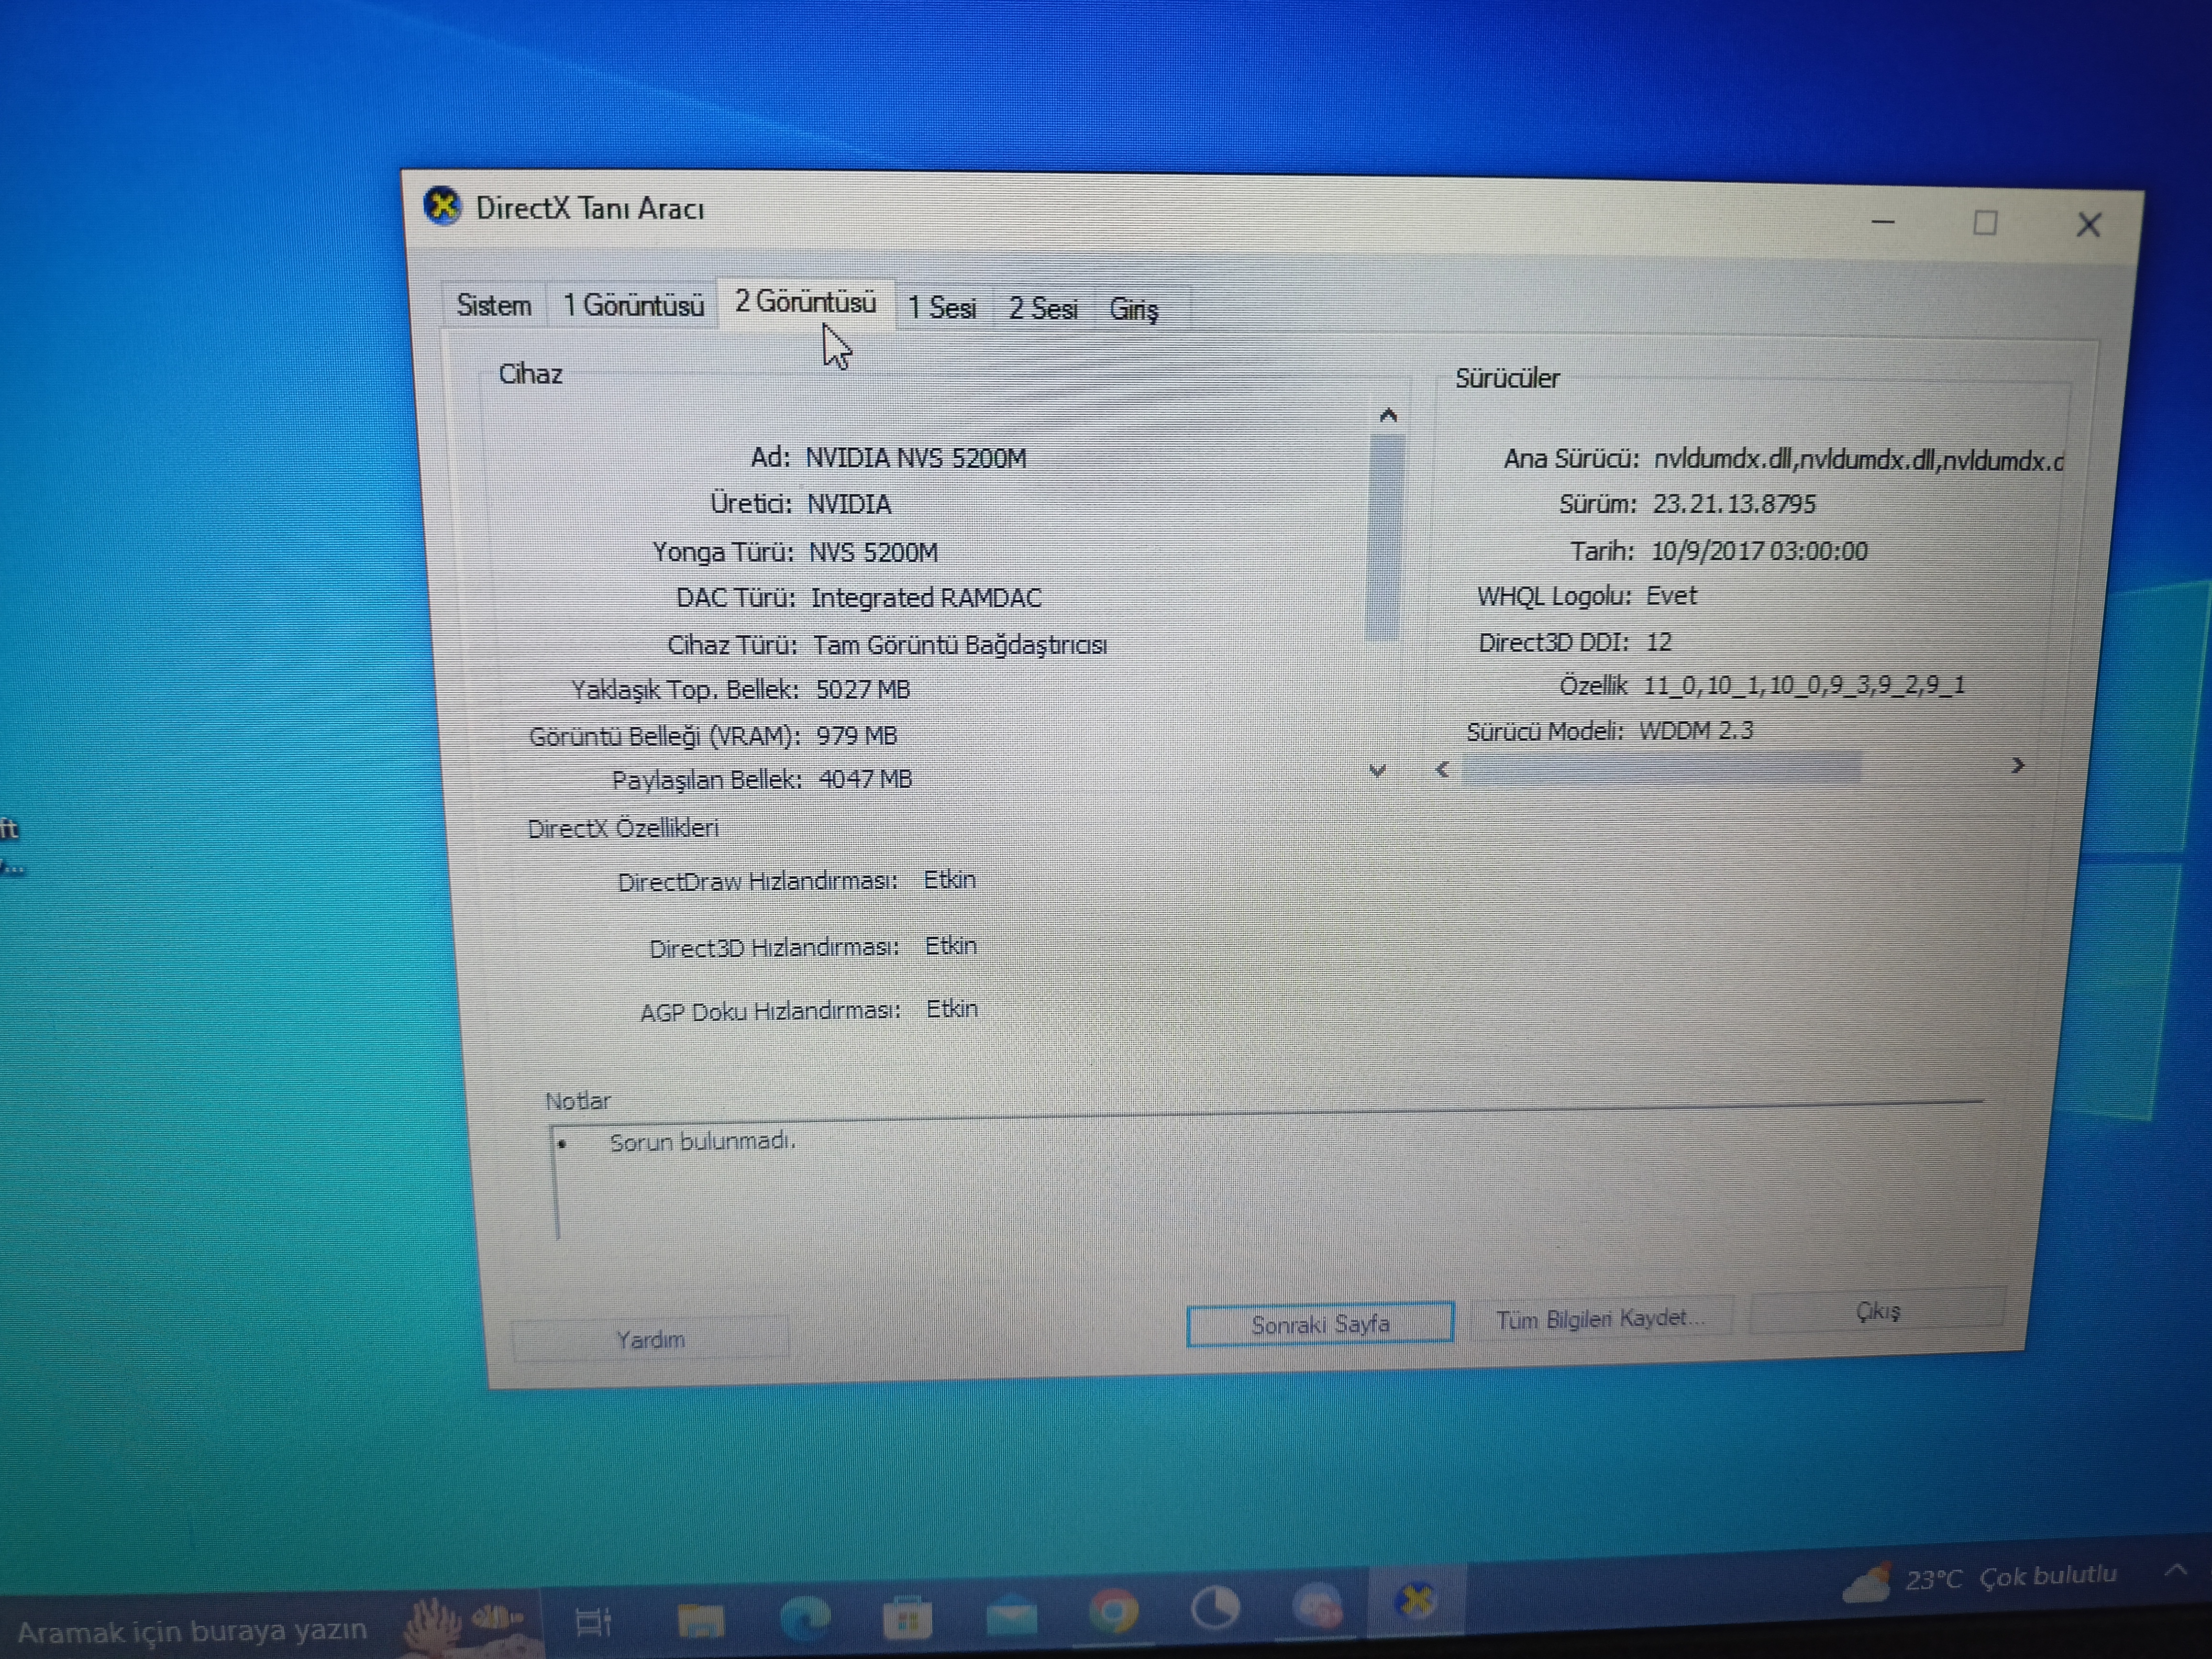The height and width of the screenshot is (1659, 2212).
Task: Click the device name NVIDIA NVS 5200M
Action: [x=916, y=458]
